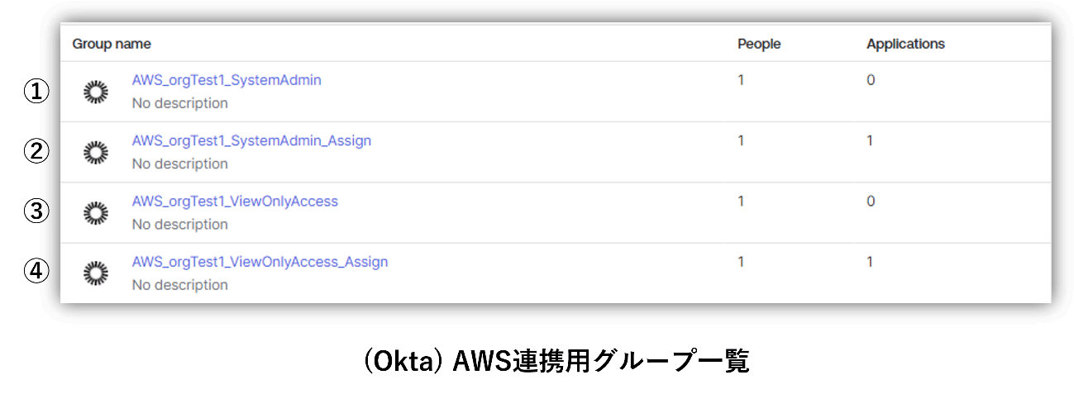Image resolution: width=1074 pixels, height=394 pixels.
Task: Click the People count for AWS_orgTest1_SystemAdmin
Action: pyautogui.click(x=741, y=80)
